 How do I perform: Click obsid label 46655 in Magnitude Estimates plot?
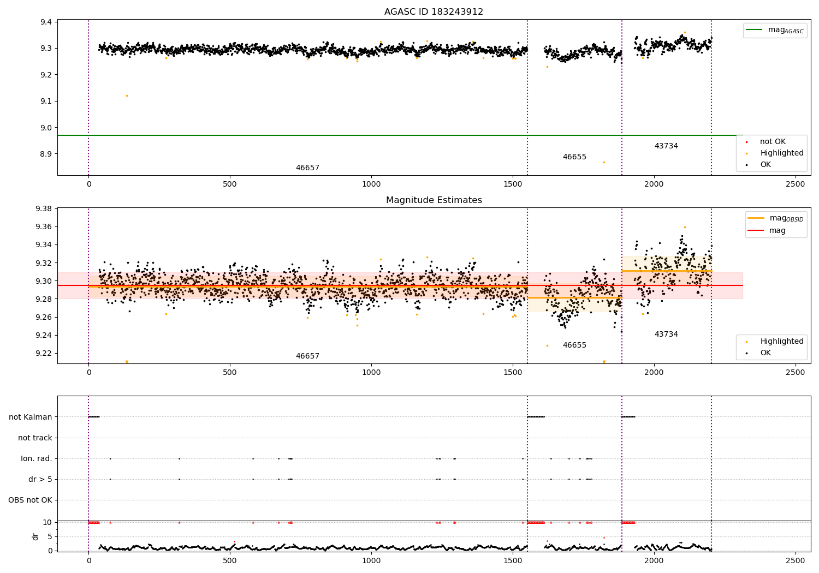pos(574,345)
